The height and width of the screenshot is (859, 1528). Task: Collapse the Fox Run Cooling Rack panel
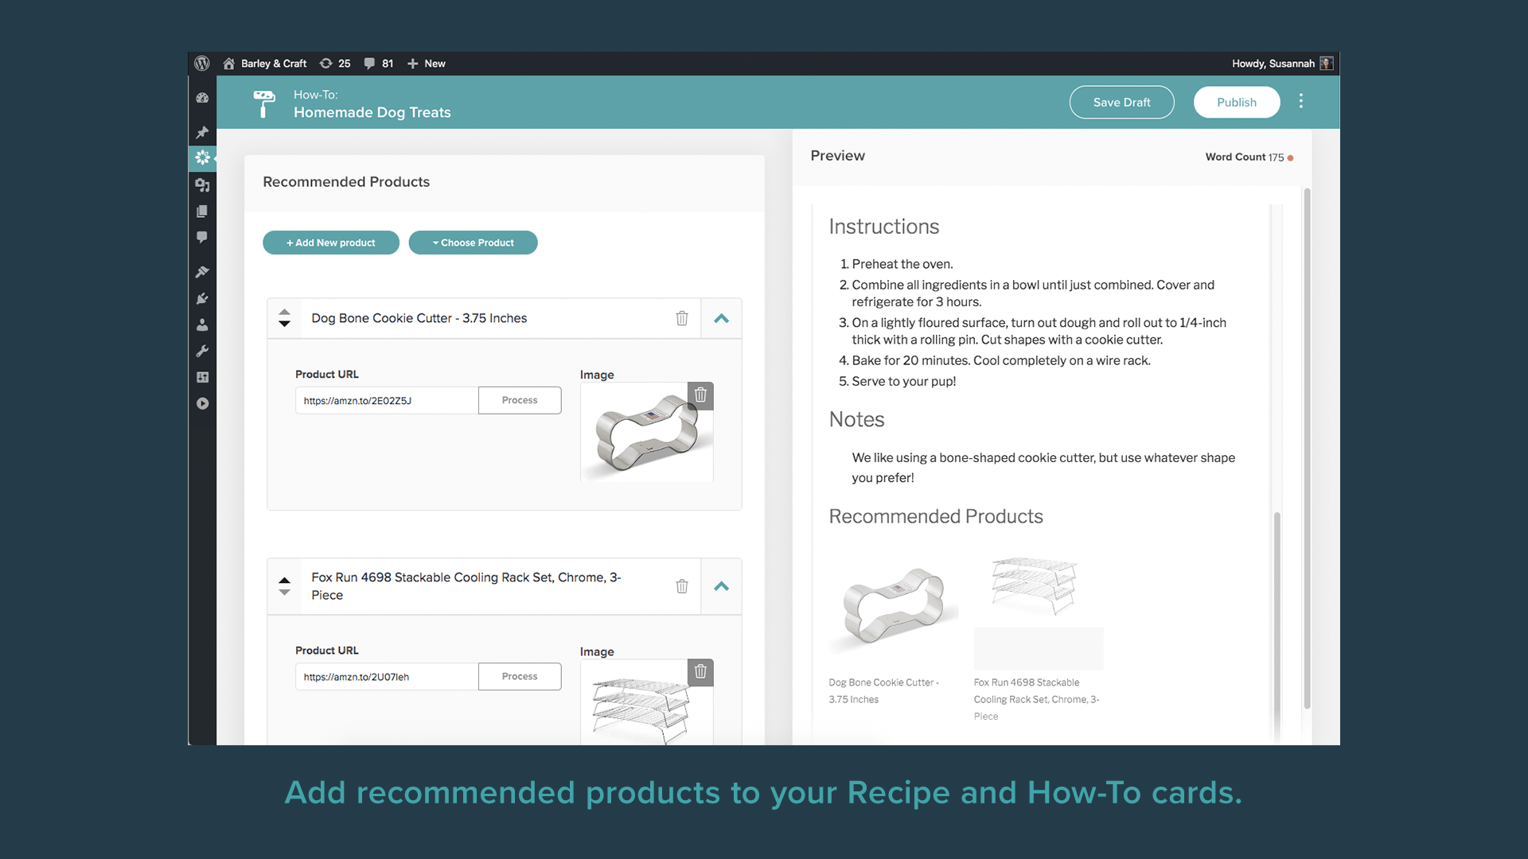721,586
